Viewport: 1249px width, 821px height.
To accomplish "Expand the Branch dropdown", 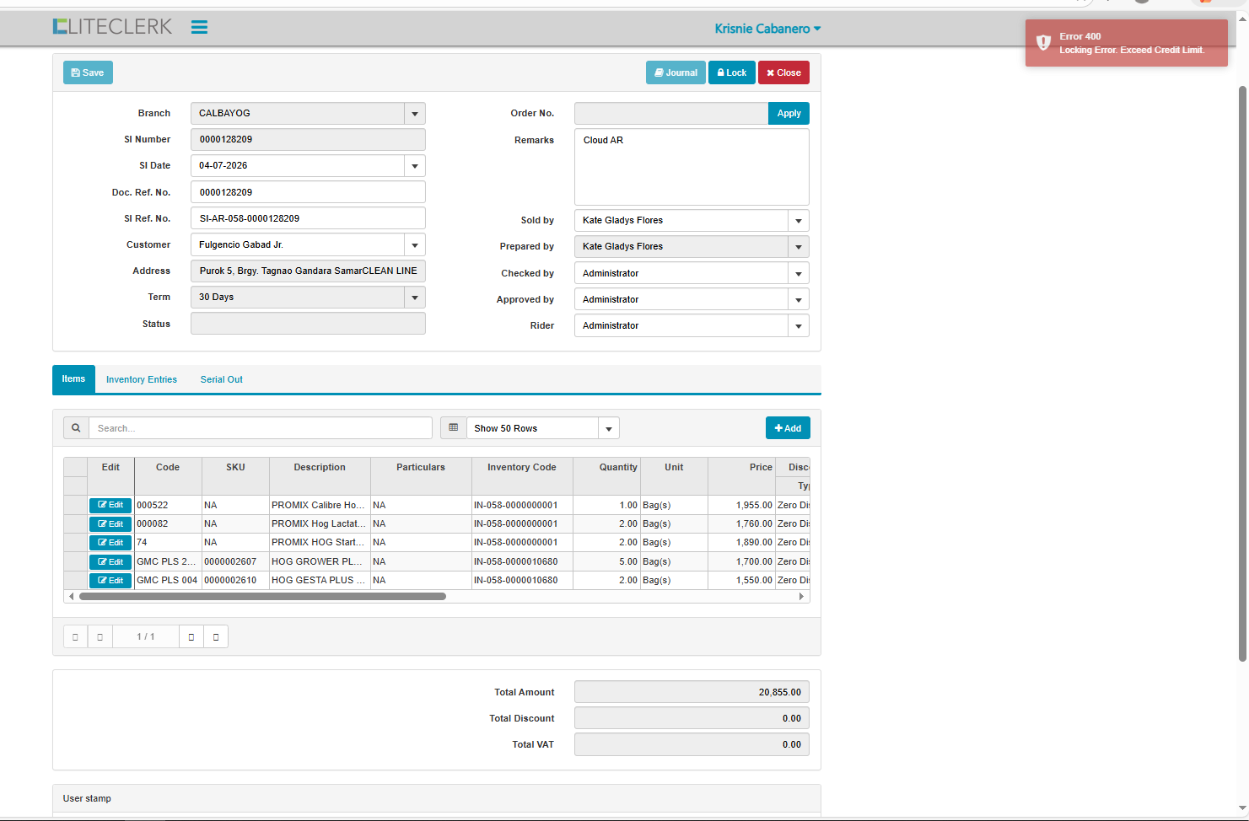I will [414, 114].
